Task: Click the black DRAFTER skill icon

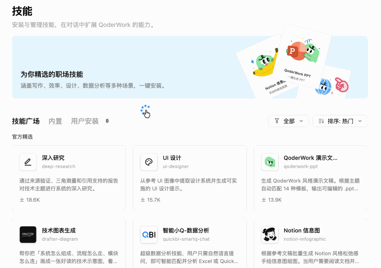Action: click(x=28, y=235)
